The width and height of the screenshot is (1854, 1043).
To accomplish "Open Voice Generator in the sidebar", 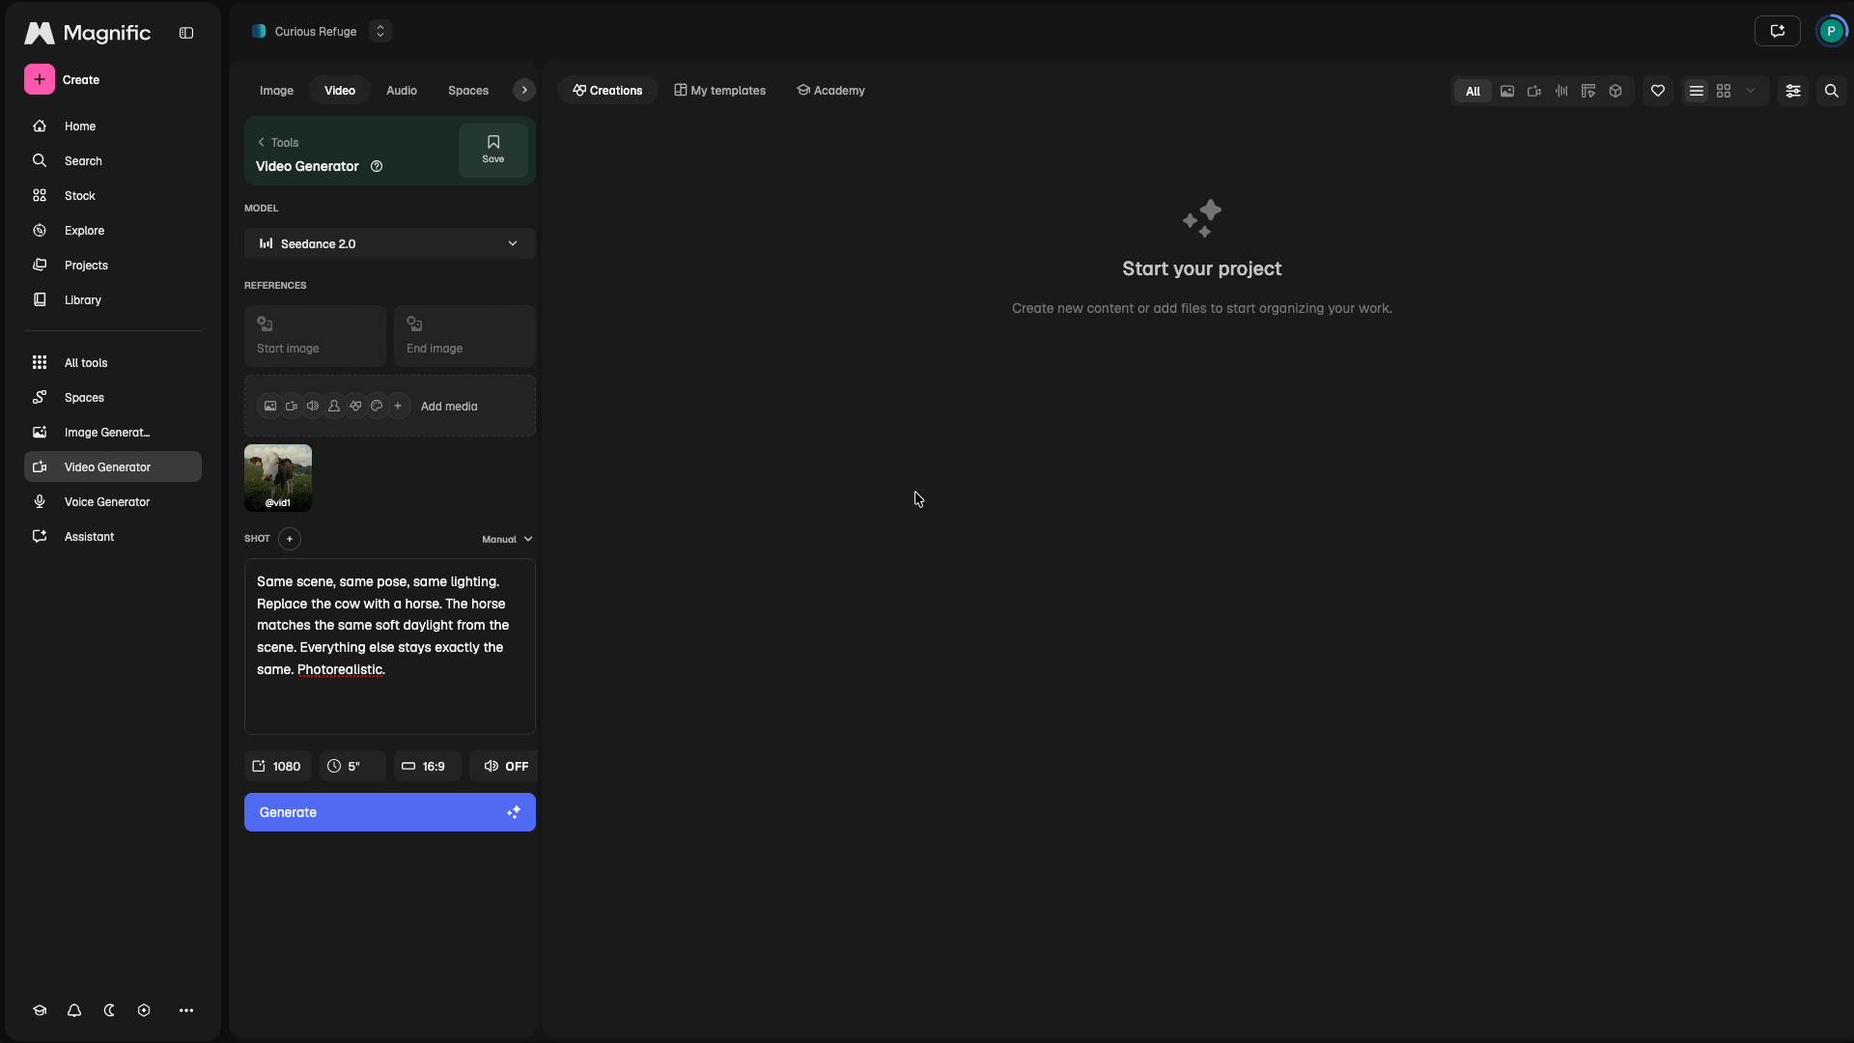I will (113, 502).
